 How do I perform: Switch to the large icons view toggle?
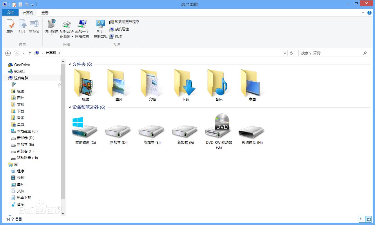pyautogui.click(x=368, y=219)
